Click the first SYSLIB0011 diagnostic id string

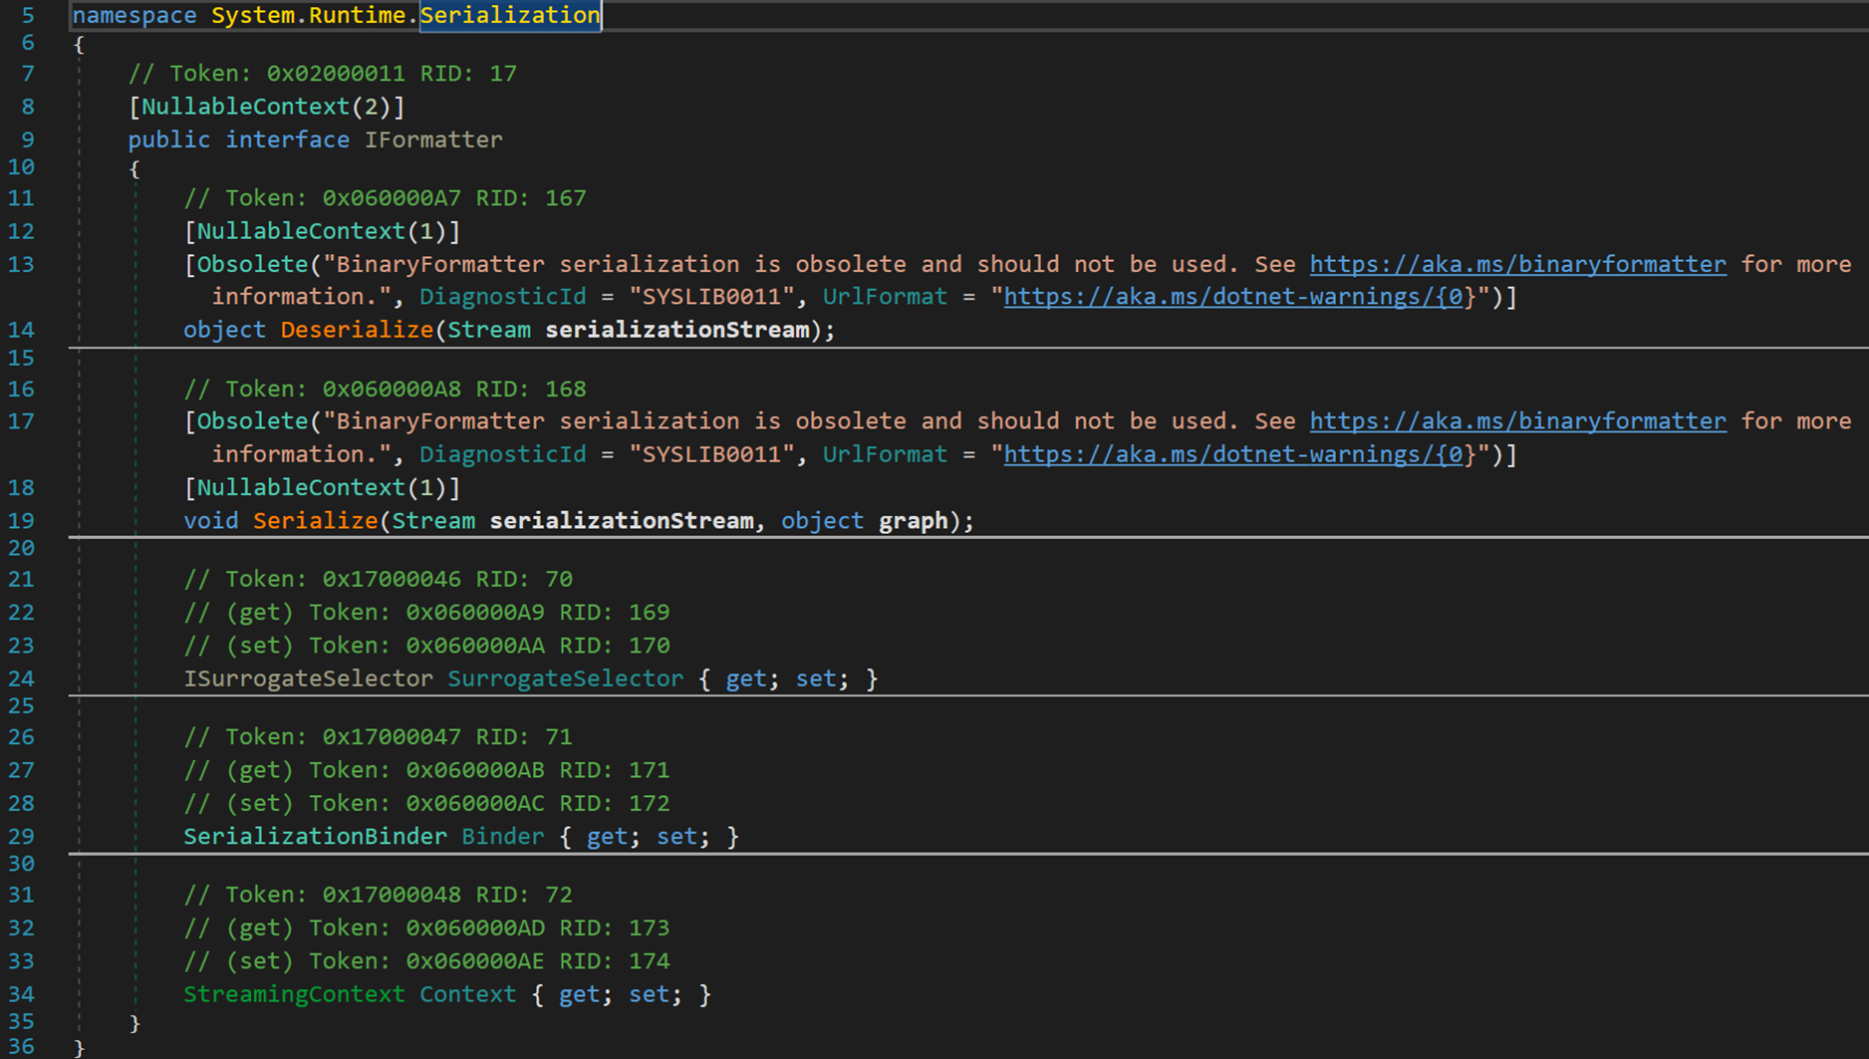click(711, 297)
